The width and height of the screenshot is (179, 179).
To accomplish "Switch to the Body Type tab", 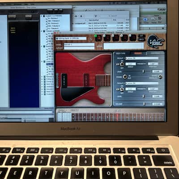I will [121, 53].
